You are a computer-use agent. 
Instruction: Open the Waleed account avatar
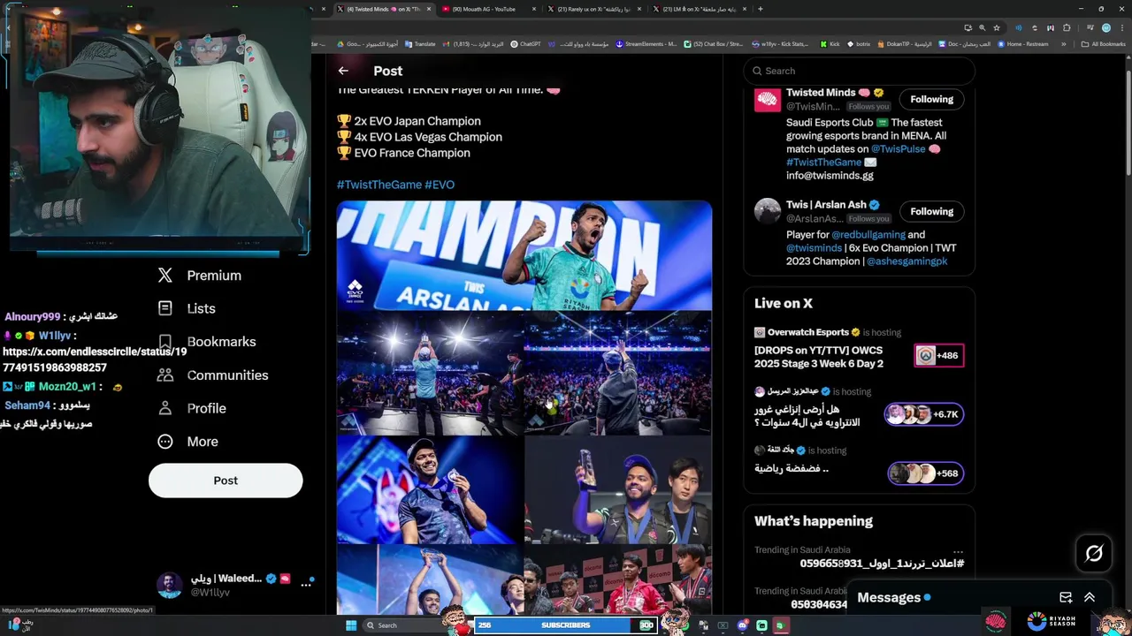[169, 585]
